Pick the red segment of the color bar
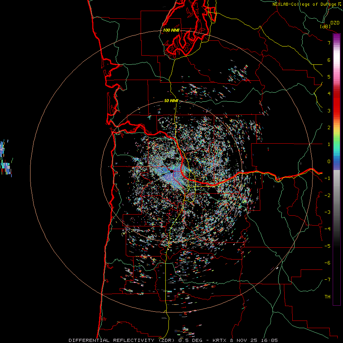Viewport: 343px width, 343px height. click(x=337, y=105)
